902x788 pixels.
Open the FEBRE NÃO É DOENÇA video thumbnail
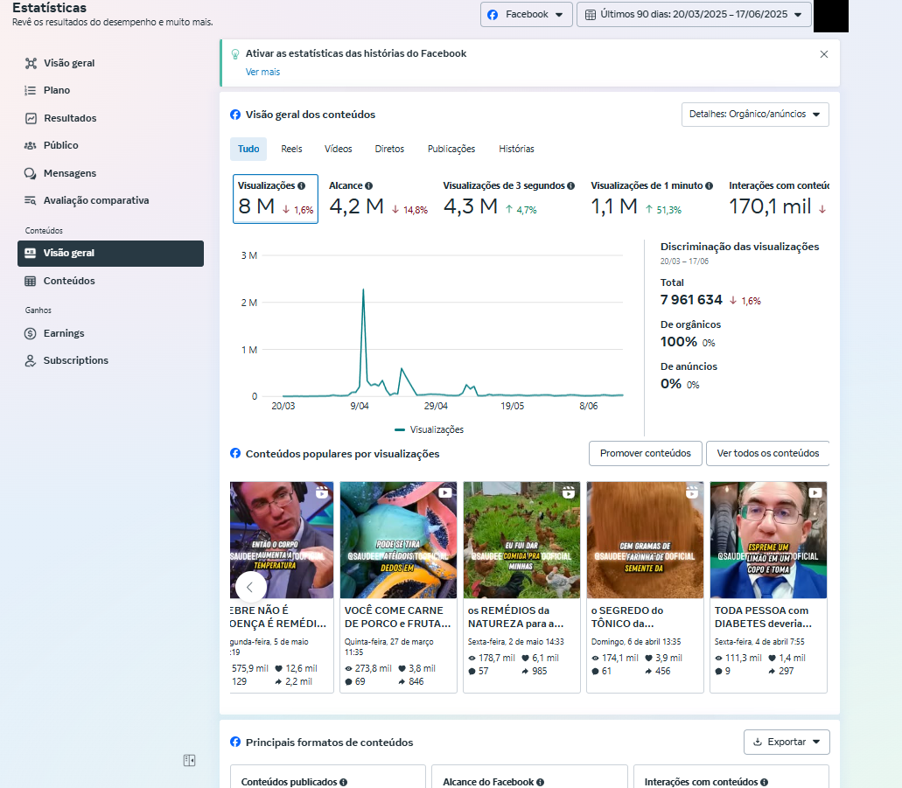tap(282, 540)
